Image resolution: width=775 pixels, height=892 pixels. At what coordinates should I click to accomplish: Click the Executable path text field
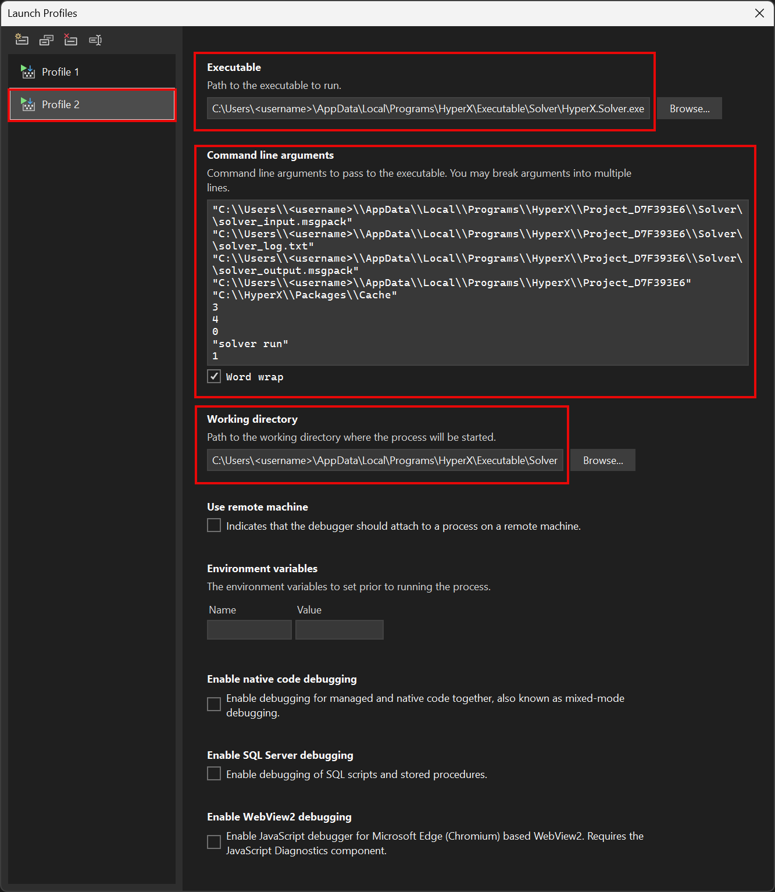(x=428, y=109)
